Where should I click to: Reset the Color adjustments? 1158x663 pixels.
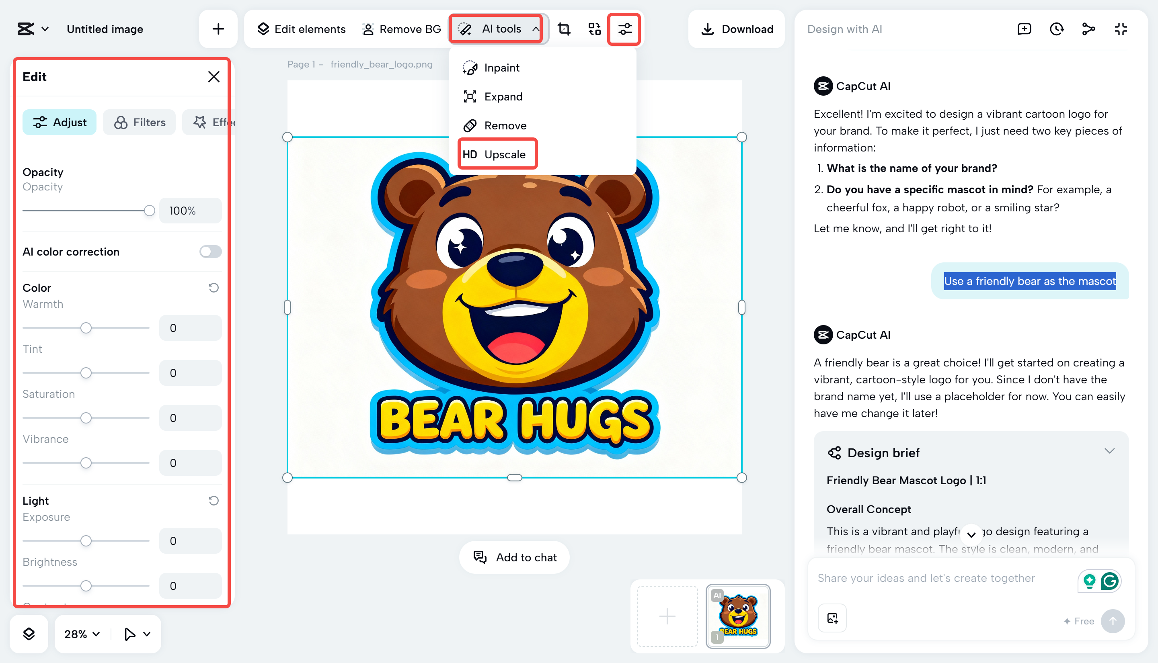[x=213, y=288]
